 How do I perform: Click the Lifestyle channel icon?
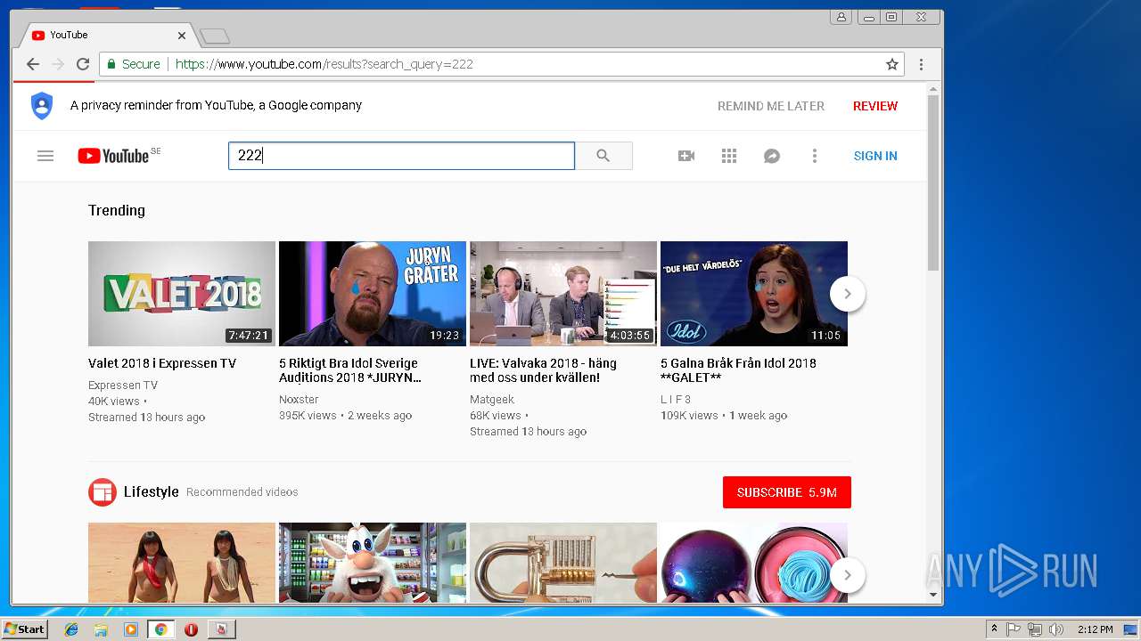coord(103,492)
